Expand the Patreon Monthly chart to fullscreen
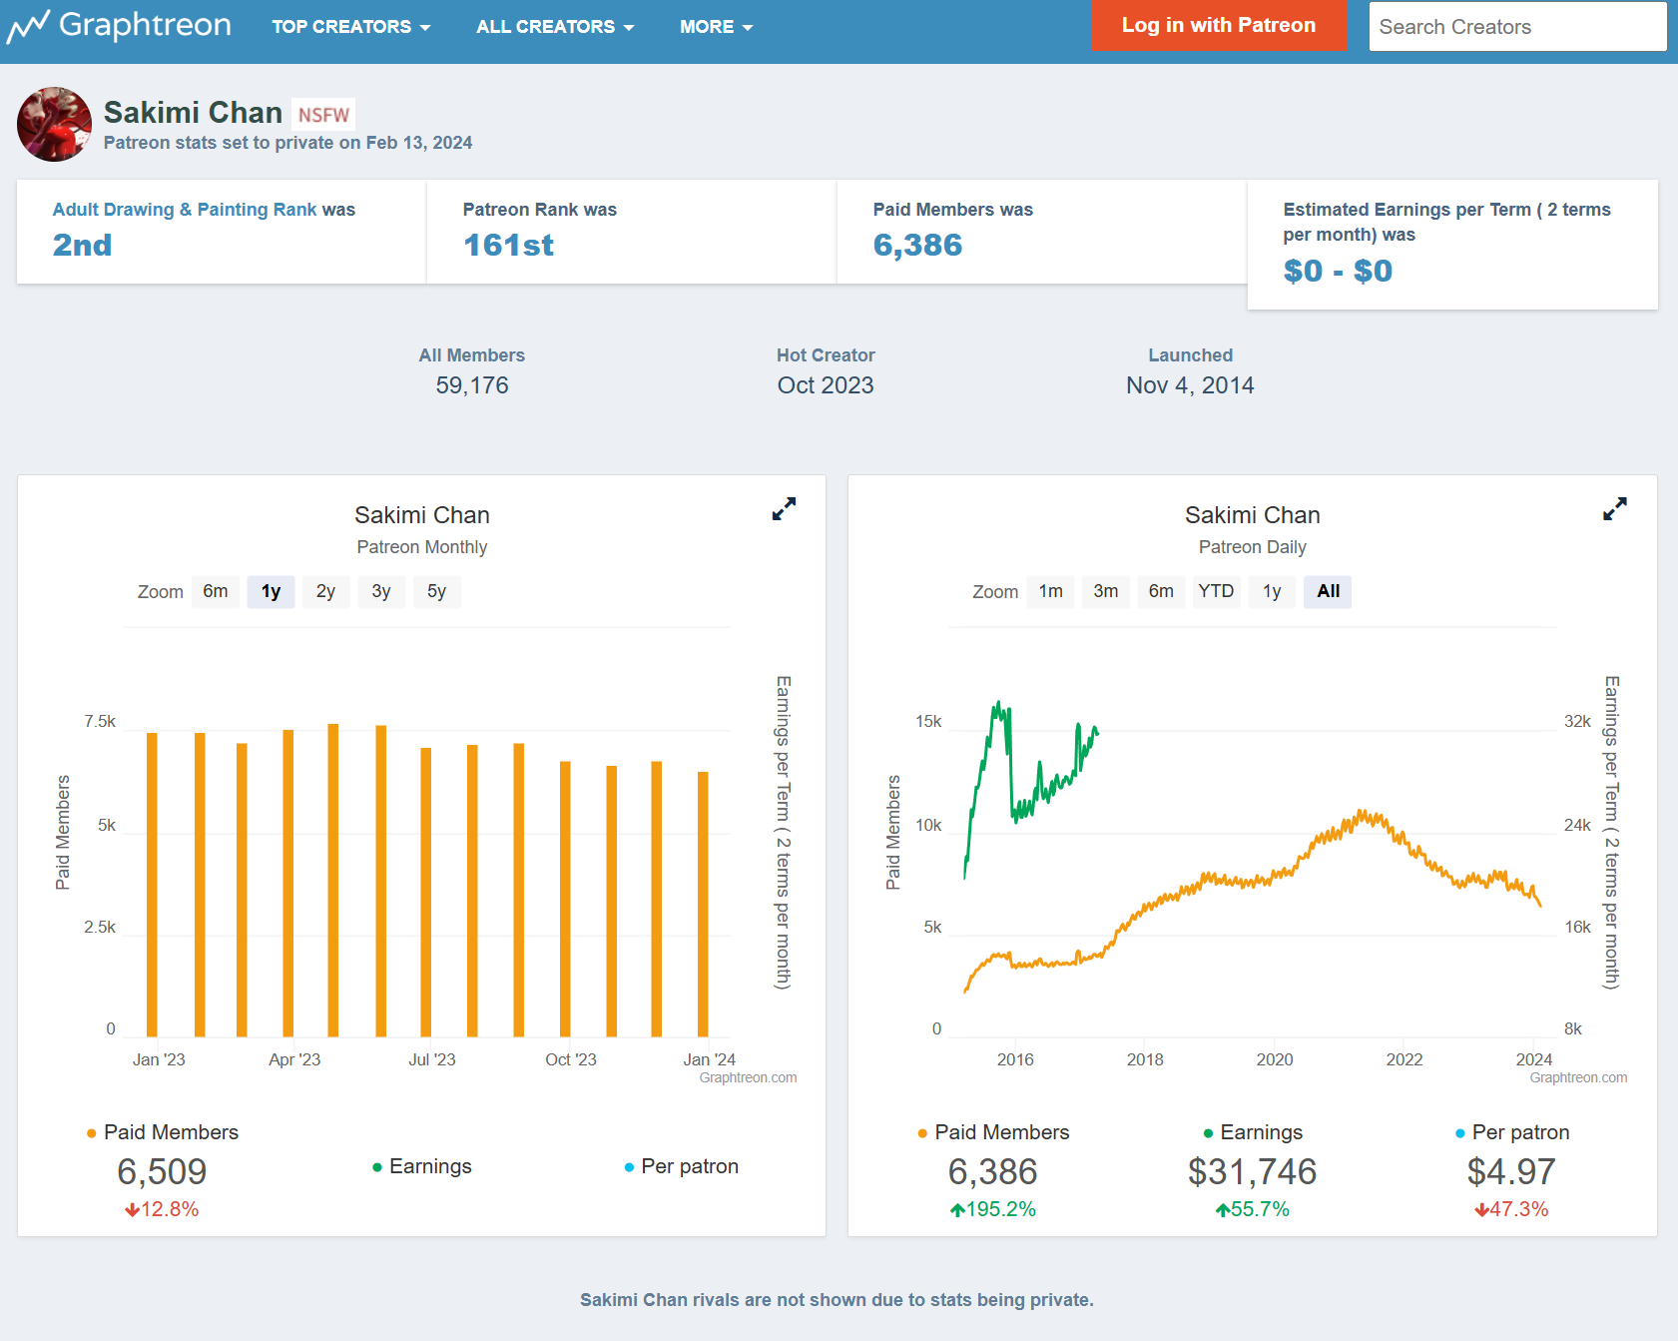The height and width of the screenshot is (1341, 1678). [784, 509]
